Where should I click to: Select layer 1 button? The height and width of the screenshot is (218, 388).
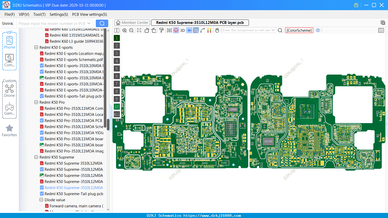(x=117, y=38)
